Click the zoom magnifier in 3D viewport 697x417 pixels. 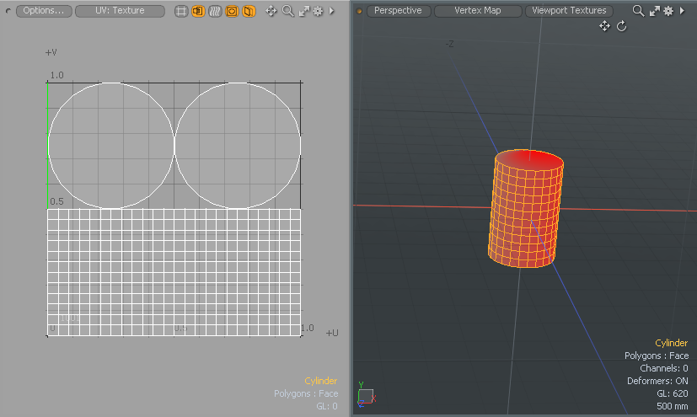coord(639,11)
